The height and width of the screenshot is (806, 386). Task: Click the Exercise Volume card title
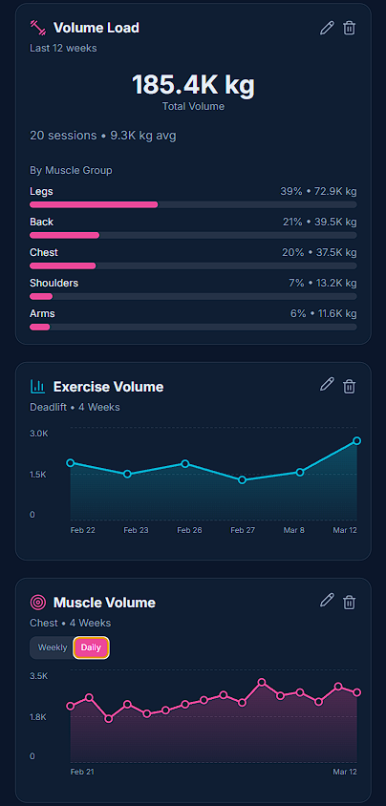click(x=109, y=387)
